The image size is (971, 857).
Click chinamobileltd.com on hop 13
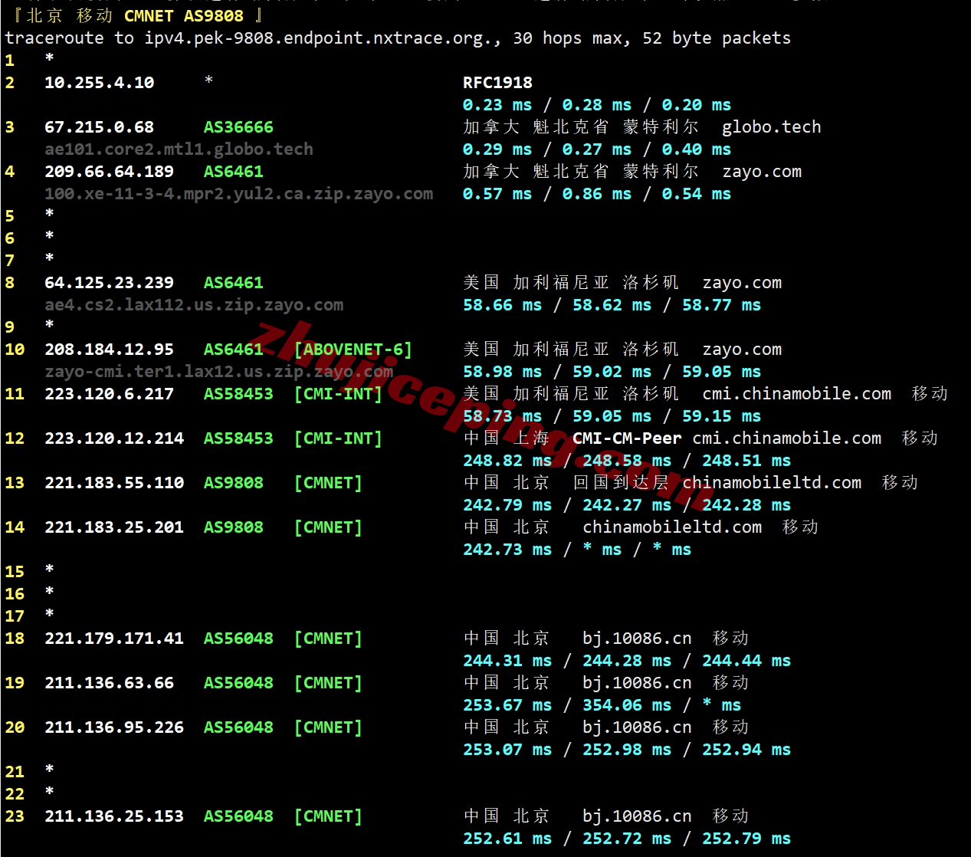point(772,483)
